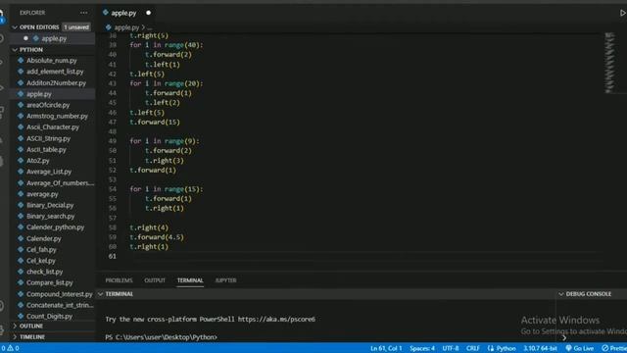Viewport: 627px width, 353px height.
Task: Open Ascii_table.py file
Action: [46, 150]
